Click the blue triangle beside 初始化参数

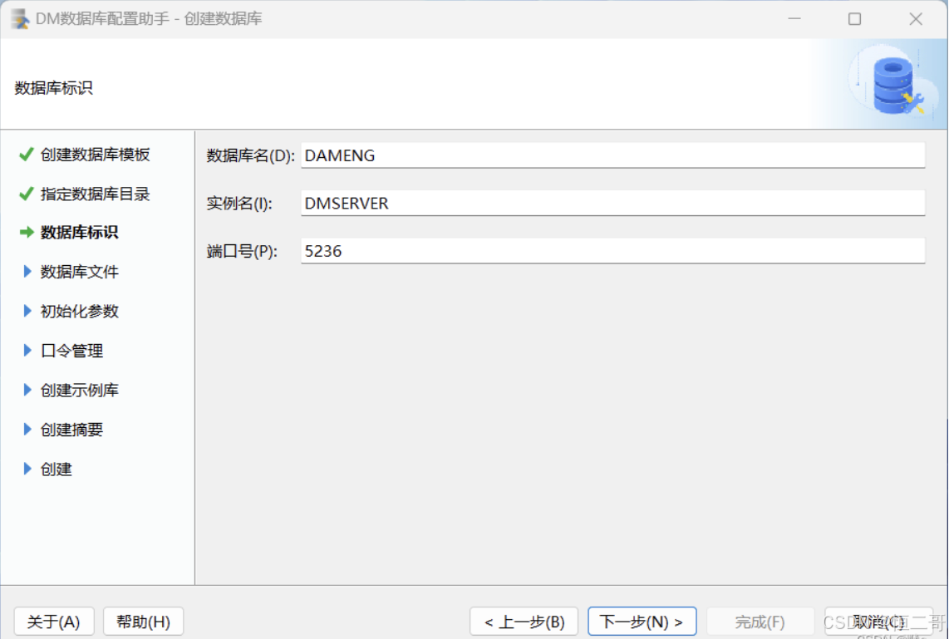coord(27,311)
